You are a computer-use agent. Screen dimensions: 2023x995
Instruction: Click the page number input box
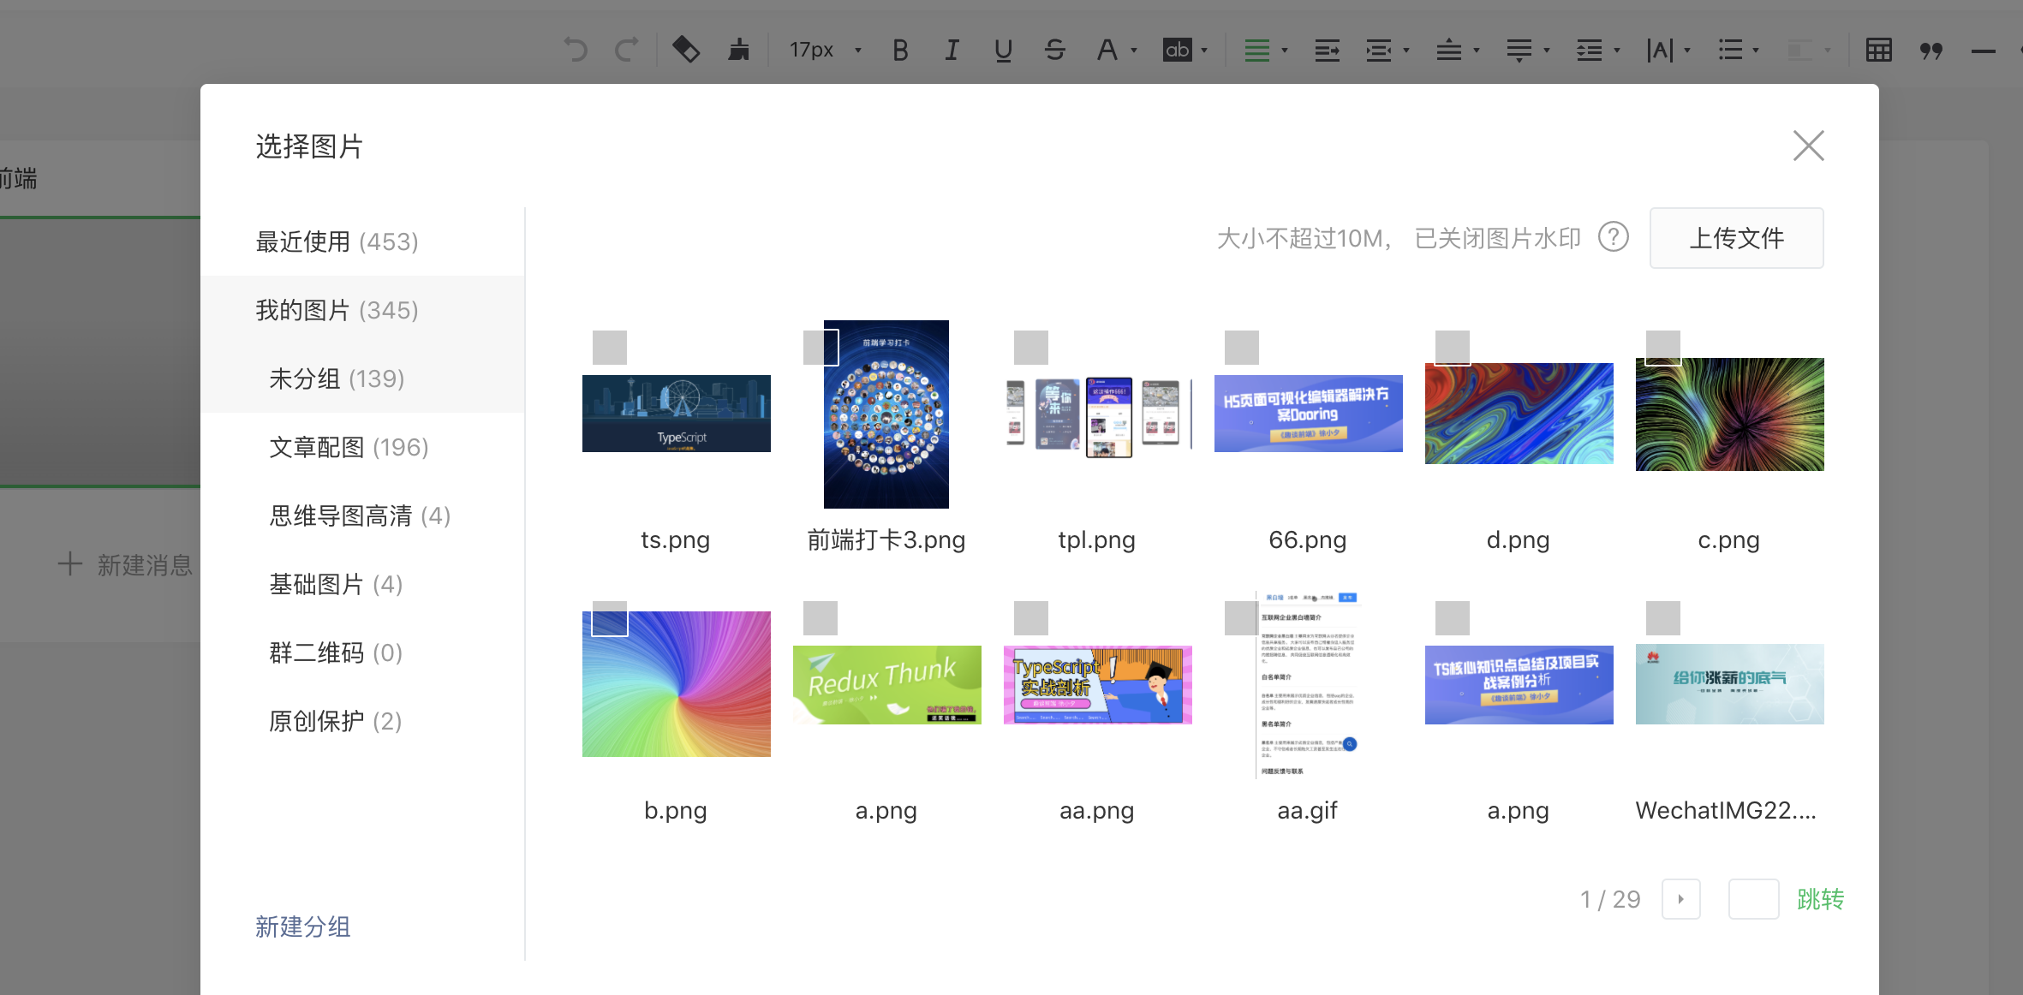coord(1753,899)
